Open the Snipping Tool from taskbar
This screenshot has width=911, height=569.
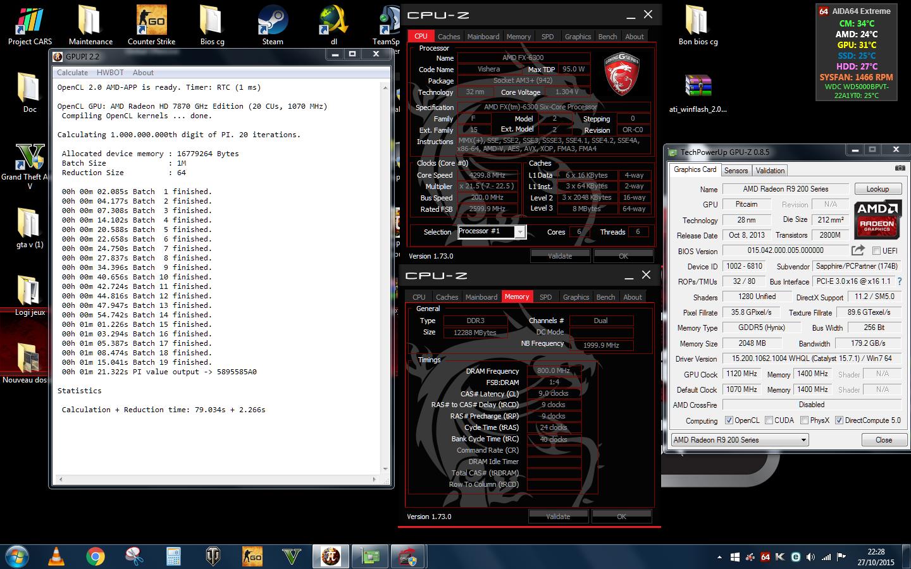[x=134, y=556]
